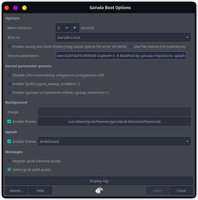Click the purple window control circle
This screenshot has height=200, width=198.
pyautogui.click(x=15, y=8)
